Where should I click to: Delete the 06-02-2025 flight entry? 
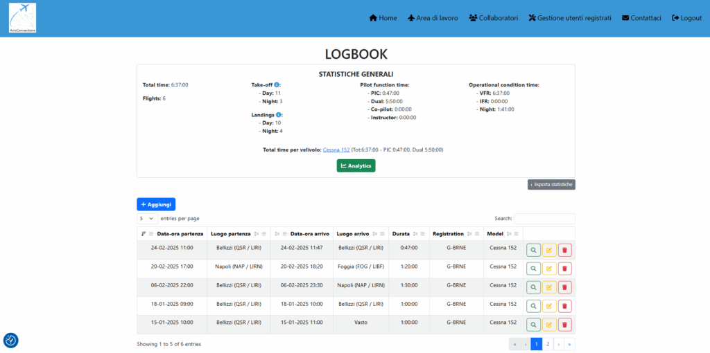564,287
